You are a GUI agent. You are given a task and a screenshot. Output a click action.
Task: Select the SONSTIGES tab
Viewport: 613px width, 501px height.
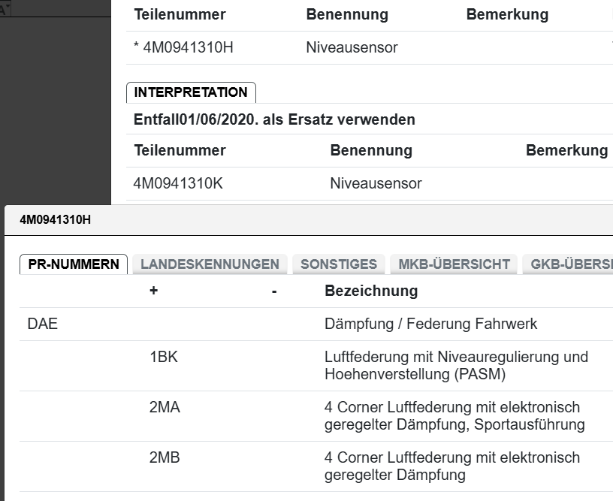(x=339, y=264)
